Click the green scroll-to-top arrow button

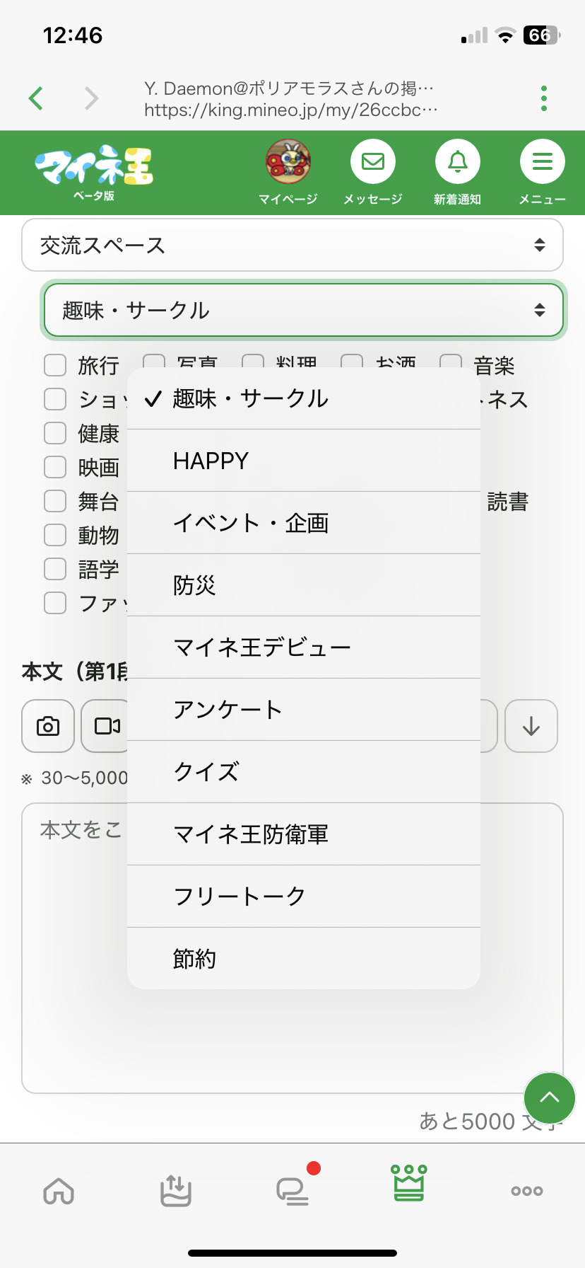[x=549, y=1098]
